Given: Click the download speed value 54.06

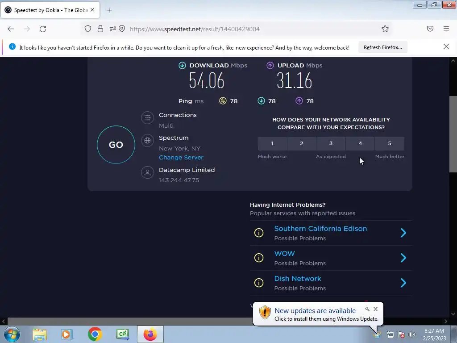Looking at the screenshot, I should (207, 80).
